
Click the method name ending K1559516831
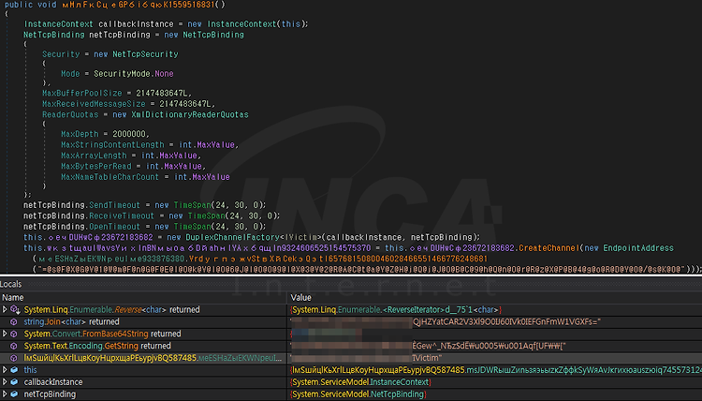139,5
